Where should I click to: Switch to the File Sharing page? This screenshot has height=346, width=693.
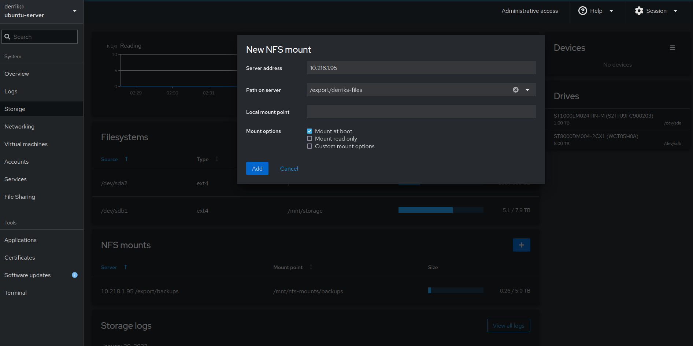coord(20,197)
